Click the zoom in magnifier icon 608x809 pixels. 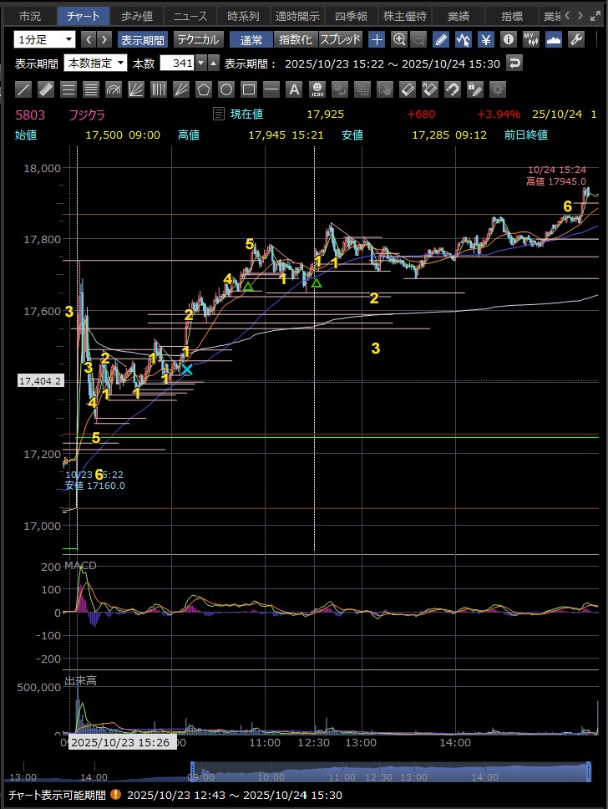(x=399, y=39)
